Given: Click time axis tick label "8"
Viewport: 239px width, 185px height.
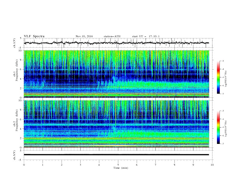Looking at the screenshot, I should 174,165.
